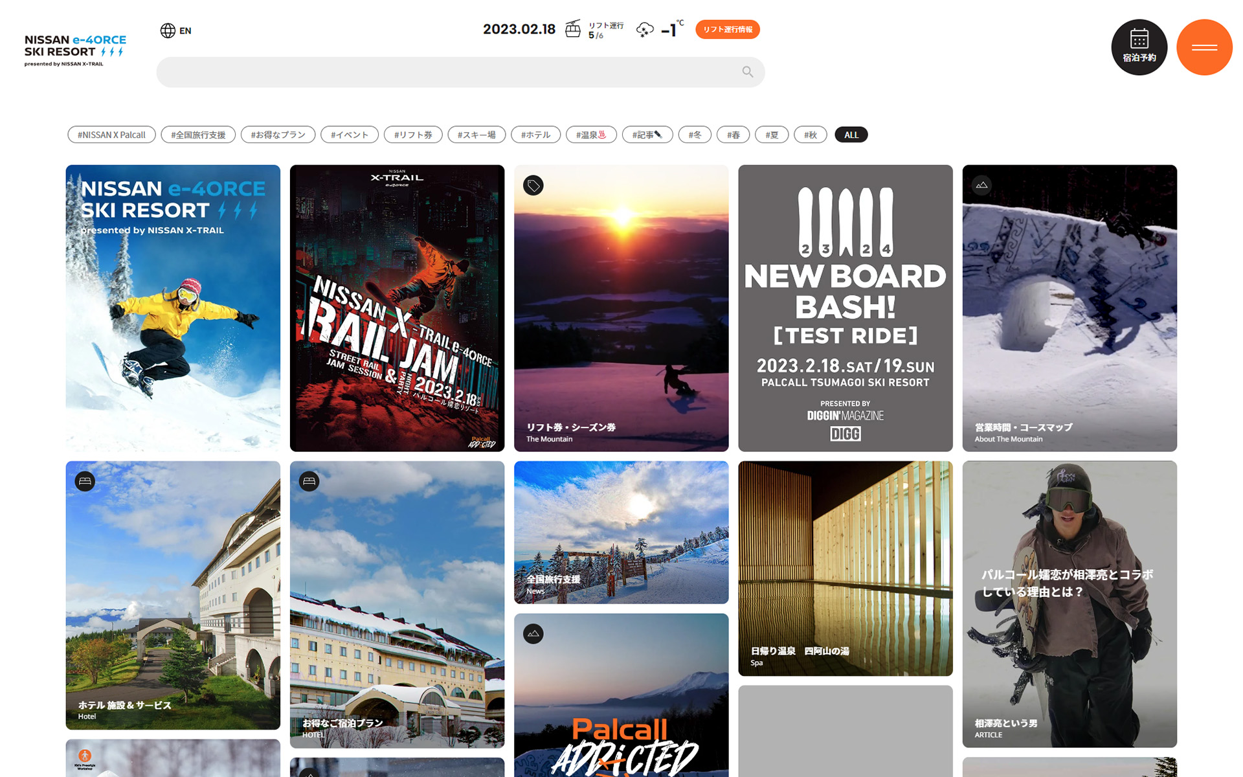Click the snowy weather cloud icon
Viewport: 1243px width, 777px height.
pyautogui.click(x=645, y=30)
